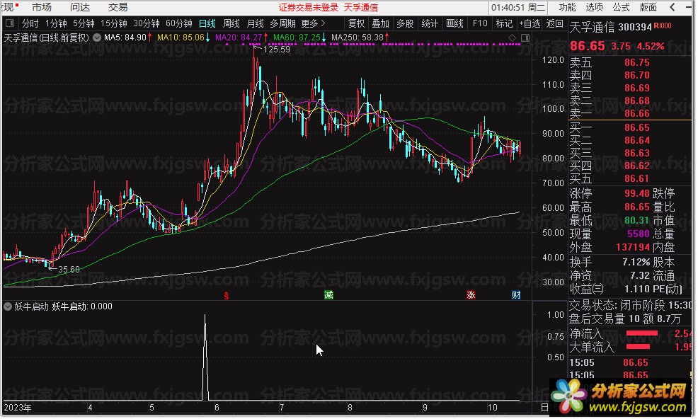The image size is (698, 419).
Task: Switch to 60分钟 period
Action: [x=179, y=23]
